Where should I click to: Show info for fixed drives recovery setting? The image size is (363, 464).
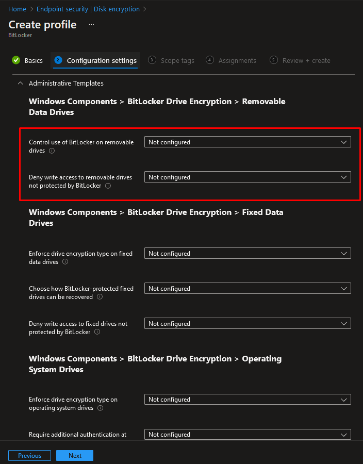pyautogui.click(x=100, y=297)
